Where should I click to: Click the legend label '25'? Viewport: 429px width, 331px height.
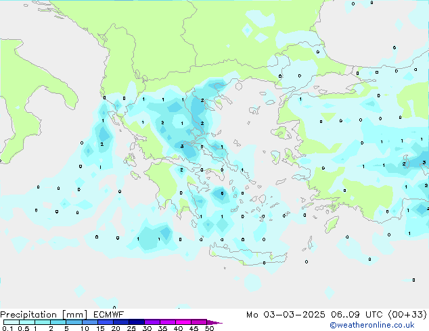coord(131,328)
